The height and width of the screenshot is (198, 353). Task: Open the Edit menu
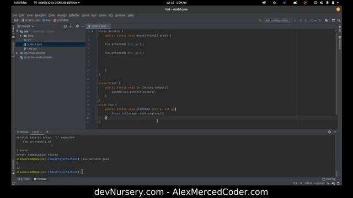point(22,15)
